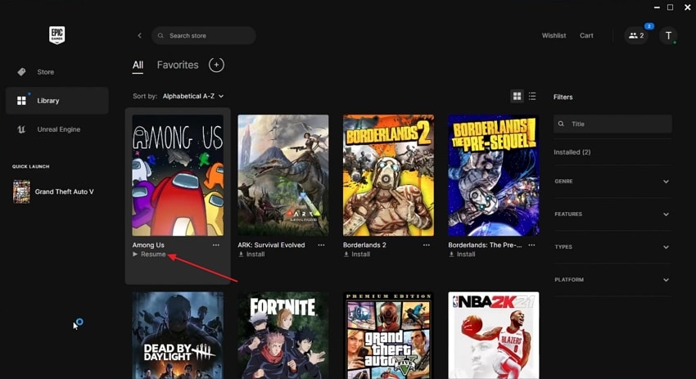Click the Epic Games logo

point(56,35)
